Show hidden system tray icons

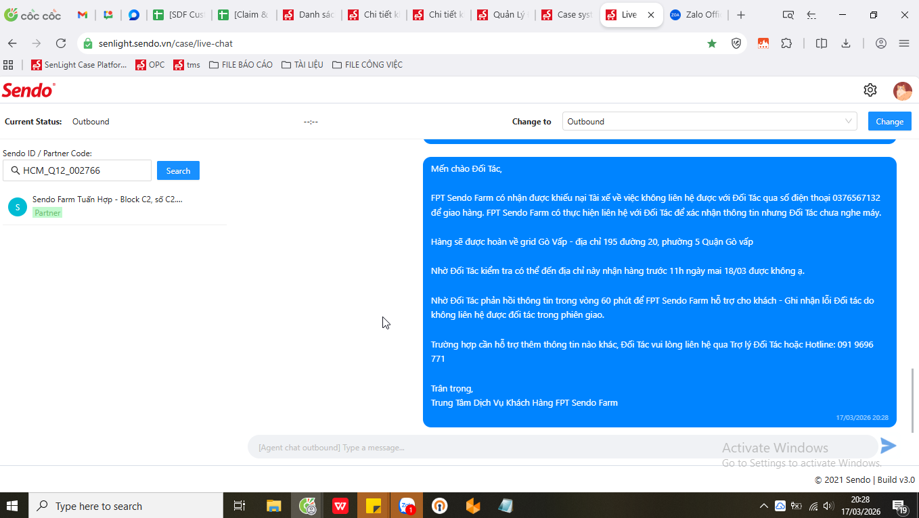click(763, 506)
